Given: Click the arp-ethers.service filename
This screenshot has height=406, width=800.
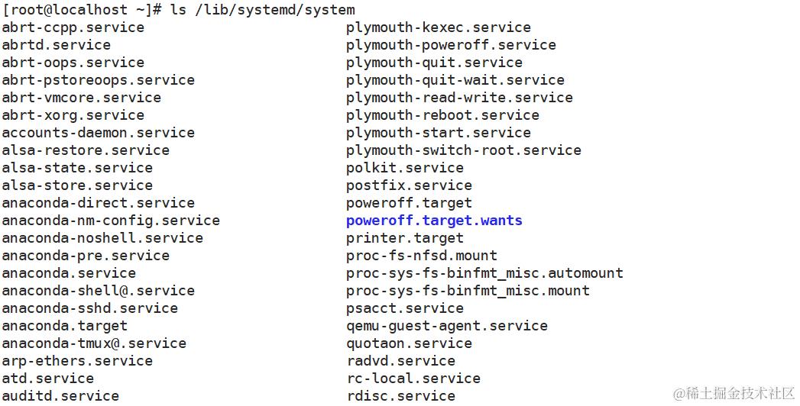Looking at the screenshot, I should tap(77, 361).
